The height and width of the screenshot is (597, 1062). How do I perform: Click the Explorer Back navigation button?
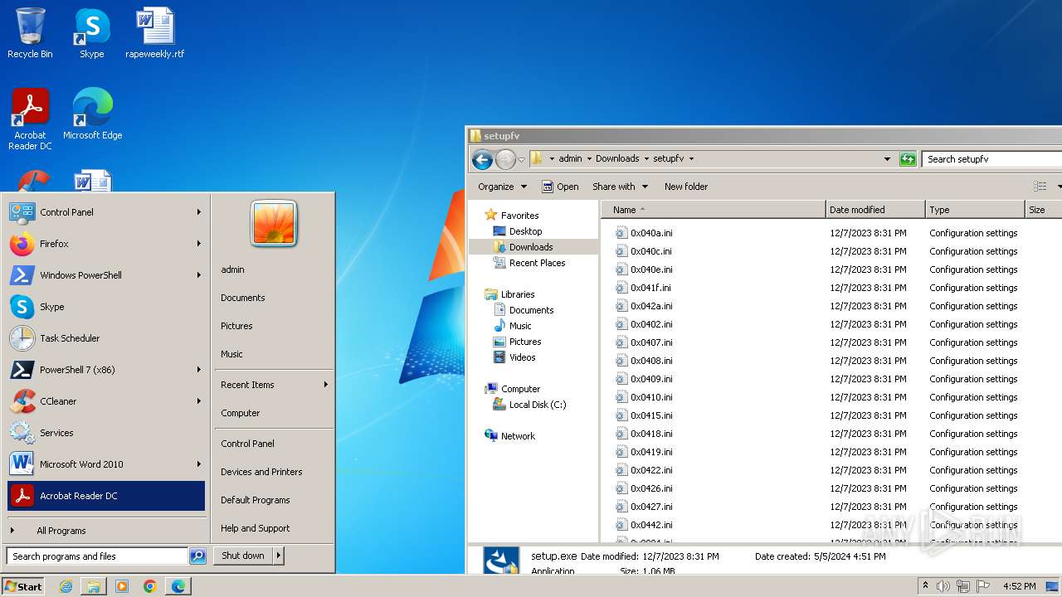click(482, 159)
